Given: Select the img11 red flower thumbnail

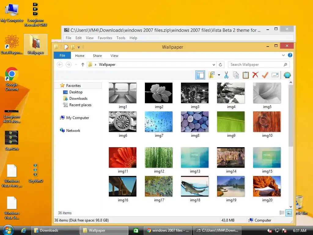Looking at the screenshot, I should point(123,158).
